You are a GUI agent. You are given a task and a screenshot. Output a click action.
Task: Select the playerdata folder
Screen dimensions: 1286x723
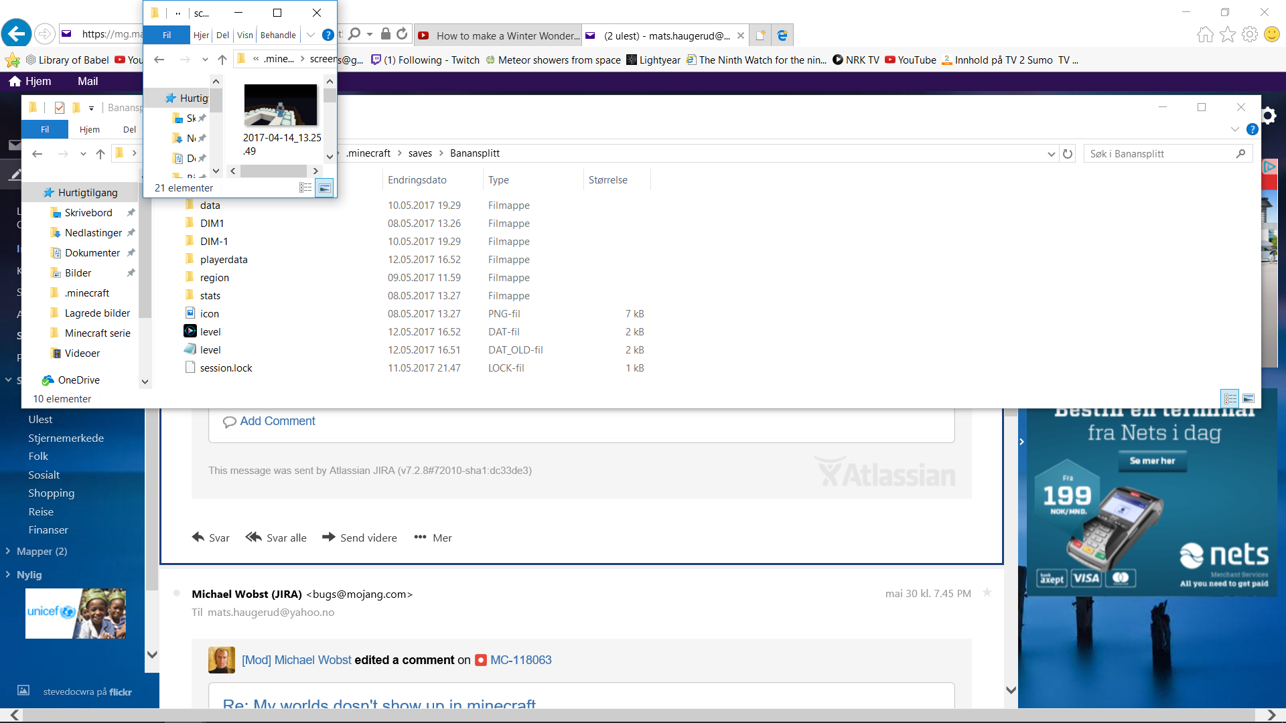pyautogui.click(x=224, y=260)
